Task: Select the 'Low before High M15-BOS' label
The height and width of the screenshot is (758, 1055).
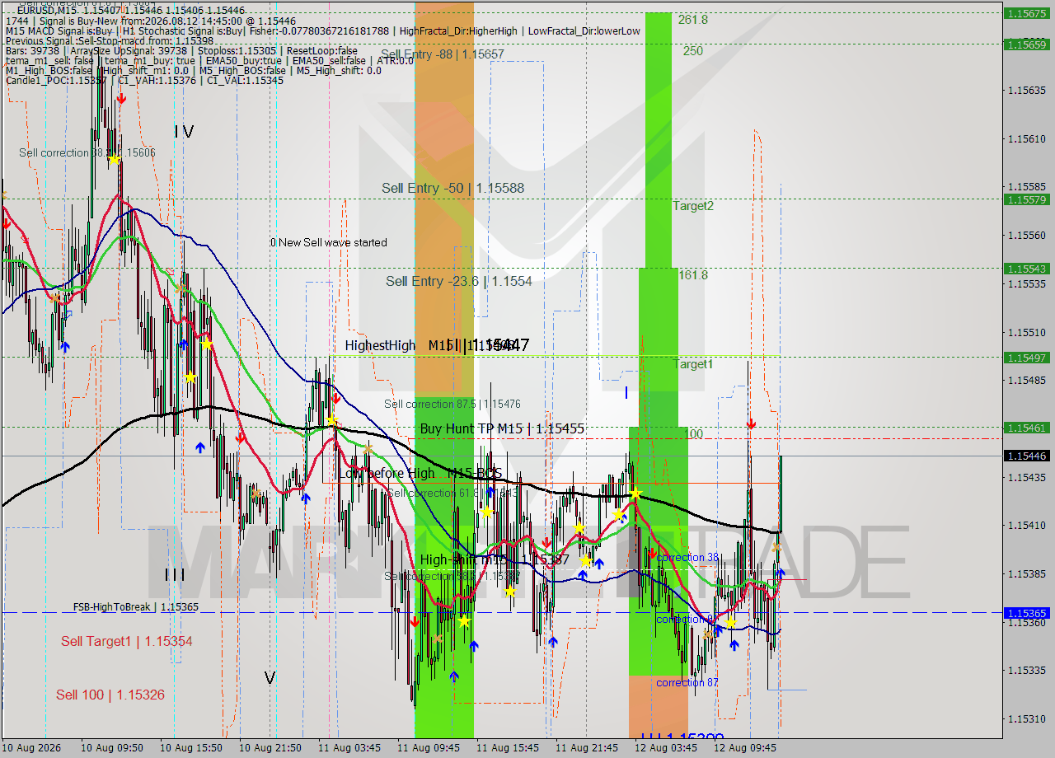Action: (x=420, y=474)
